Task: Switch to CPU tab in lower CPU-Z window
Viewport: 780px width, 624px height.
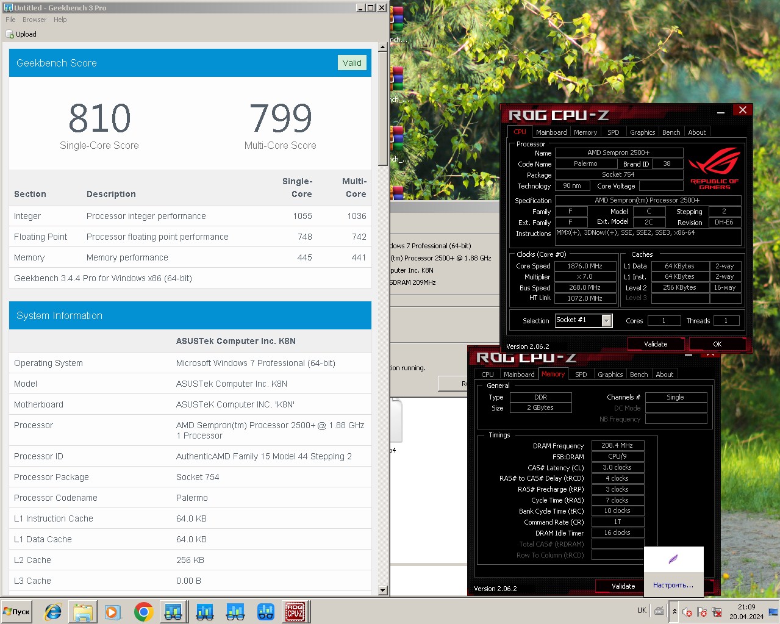Action: point(487,375)
